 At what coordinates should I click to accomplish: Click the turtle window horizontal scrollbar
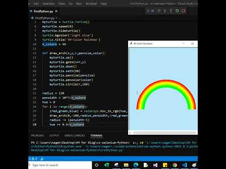pos(164,133)
